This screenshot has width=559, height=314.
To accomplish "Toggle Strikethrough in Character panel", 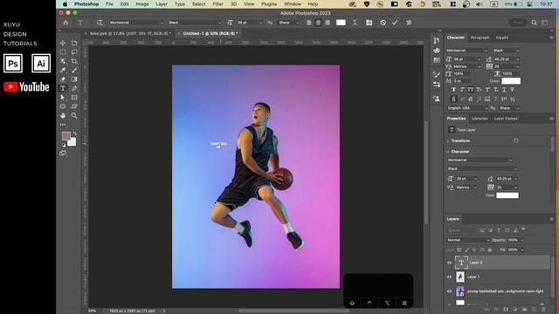I will point(513,90).
